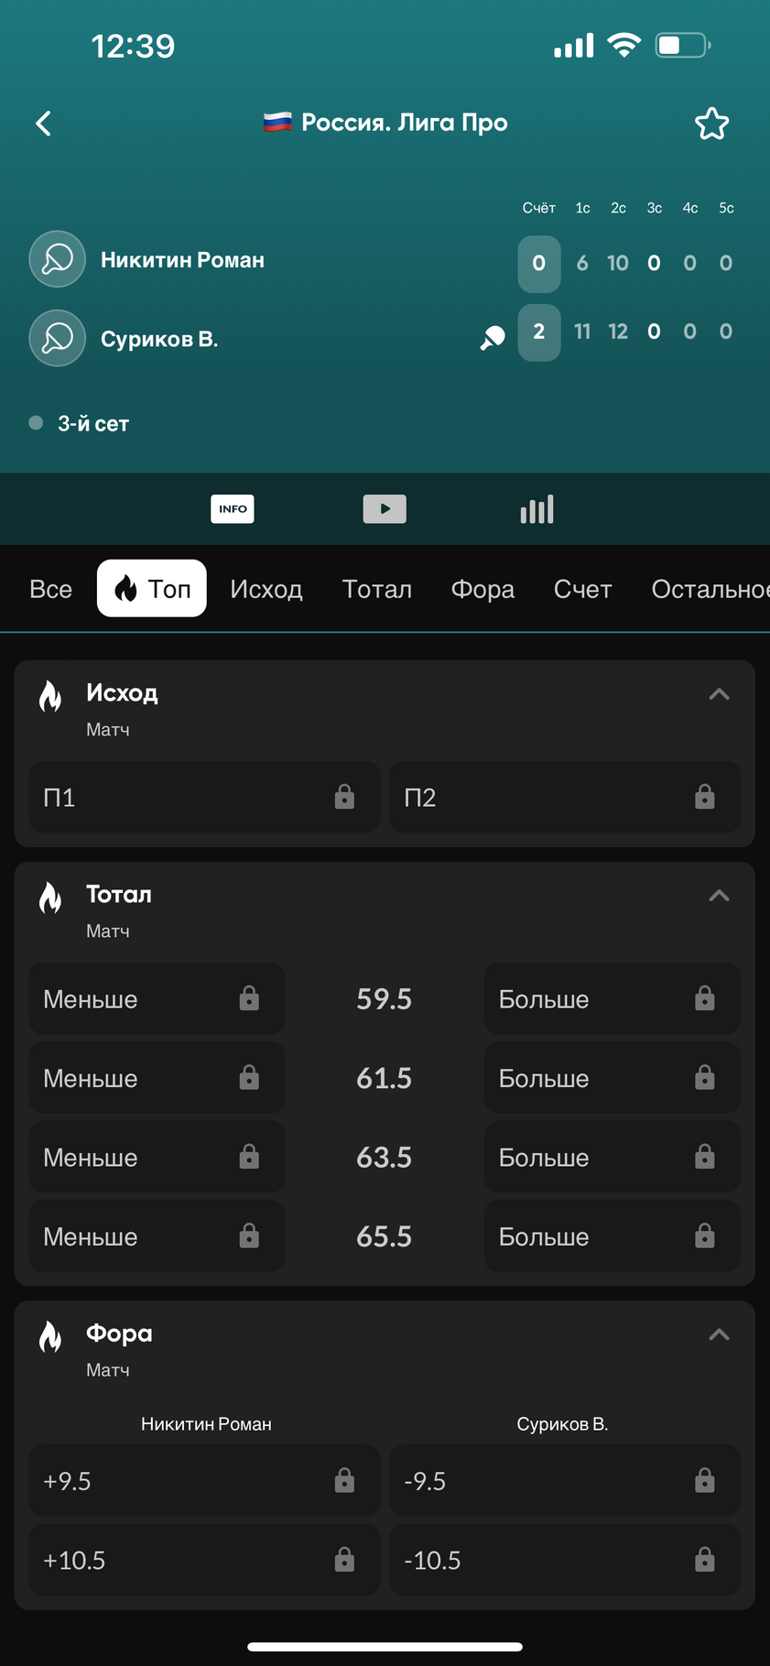Image resolution: width=770 pixels, height=1666 pixels.
Task: Collapse the Тотал section
Action: click(719, 896)
